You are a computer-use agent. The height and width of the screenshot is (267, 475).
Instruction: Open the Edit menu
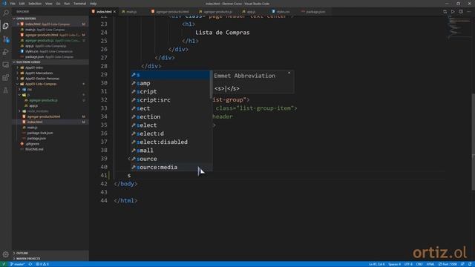(22, 4)
